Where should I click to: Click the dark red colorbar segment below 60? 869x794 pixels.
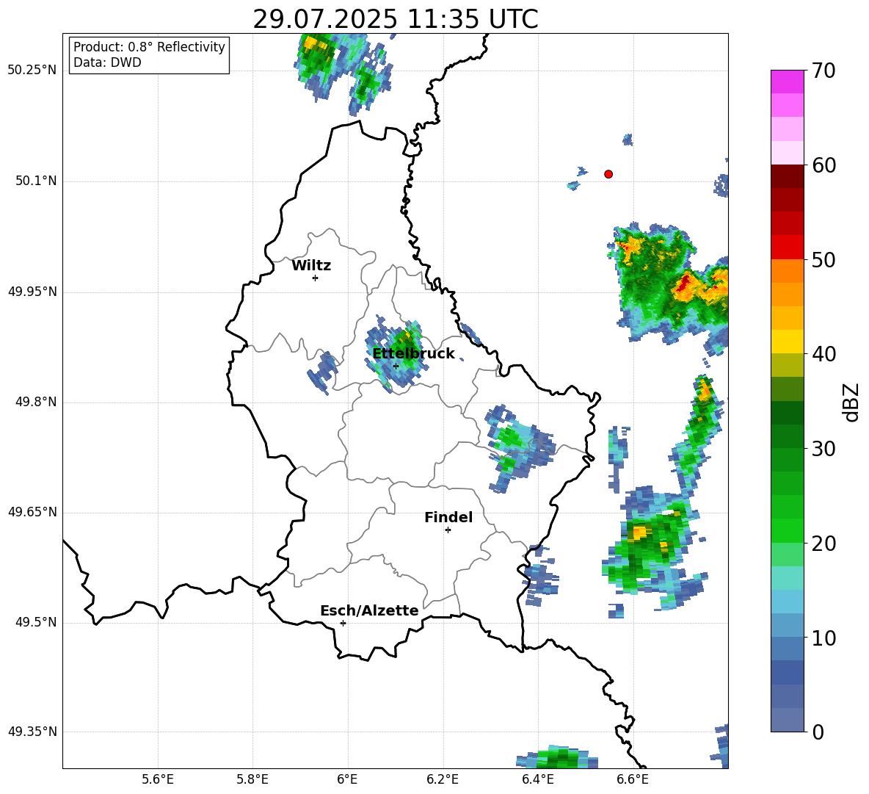(x=787, y=176)
